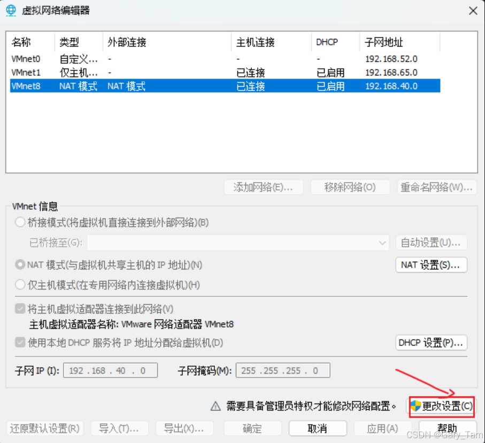Image resolution: width=485 pixels, height=443 pixels.
Task: Click the 更改设置(C) admin shield button
Action: click(x=441, y=406)
